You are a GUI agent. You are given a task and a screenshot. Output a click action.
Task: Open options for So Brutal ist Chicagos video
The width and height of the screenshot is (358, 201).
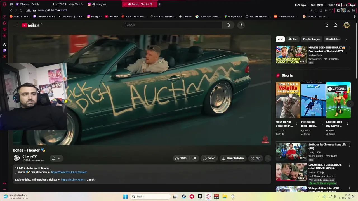click(x=349, y=145)
